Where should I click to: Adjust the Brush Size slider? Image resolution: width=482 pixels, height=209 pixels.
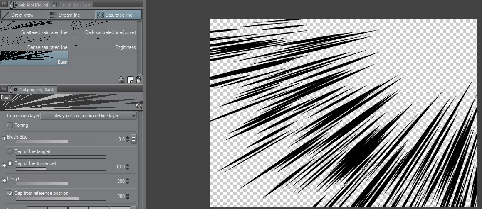click(x=61, y=141)
